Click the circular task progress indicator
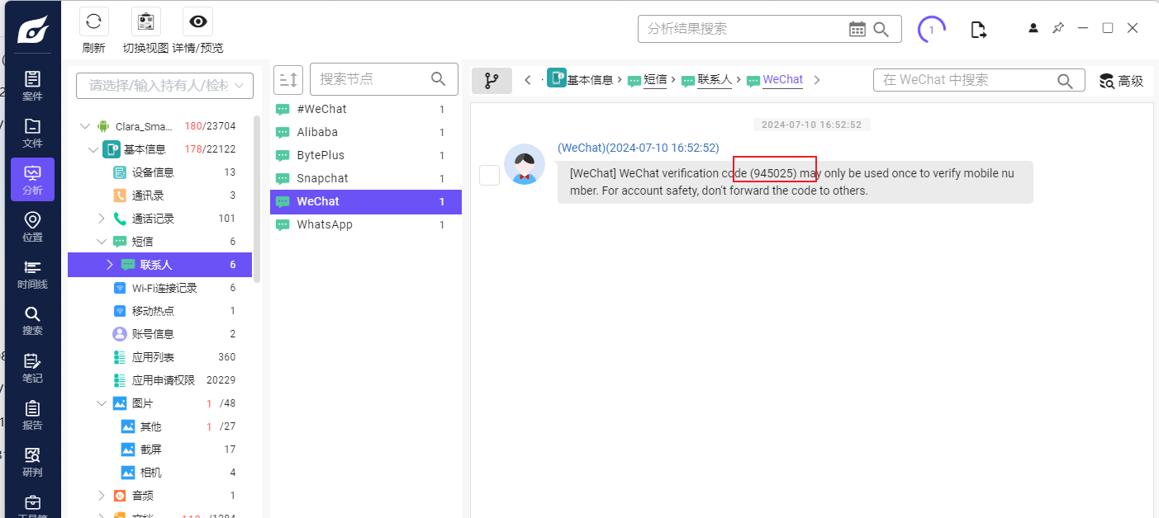This screenshot has height=518, width=1159. (x=932, y=30)
